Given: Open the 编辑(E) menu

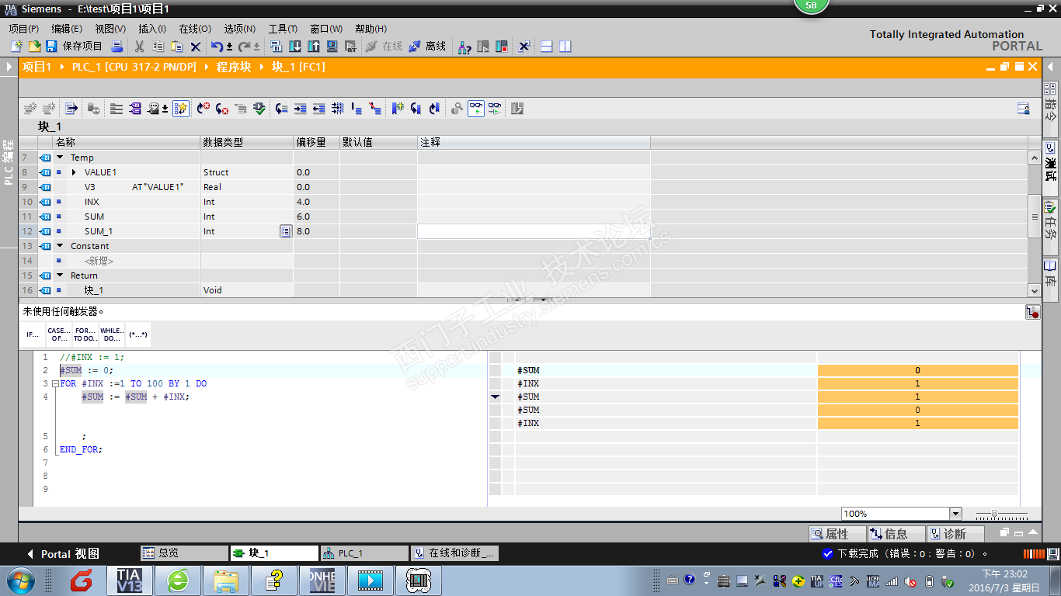Looking at the screenshot, I should tap(67, 29).
